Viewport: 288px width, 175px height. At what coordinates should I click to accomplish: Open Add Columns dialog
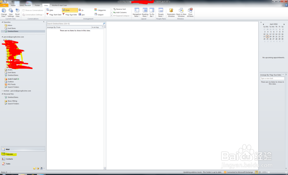click(x=120, y=12)
